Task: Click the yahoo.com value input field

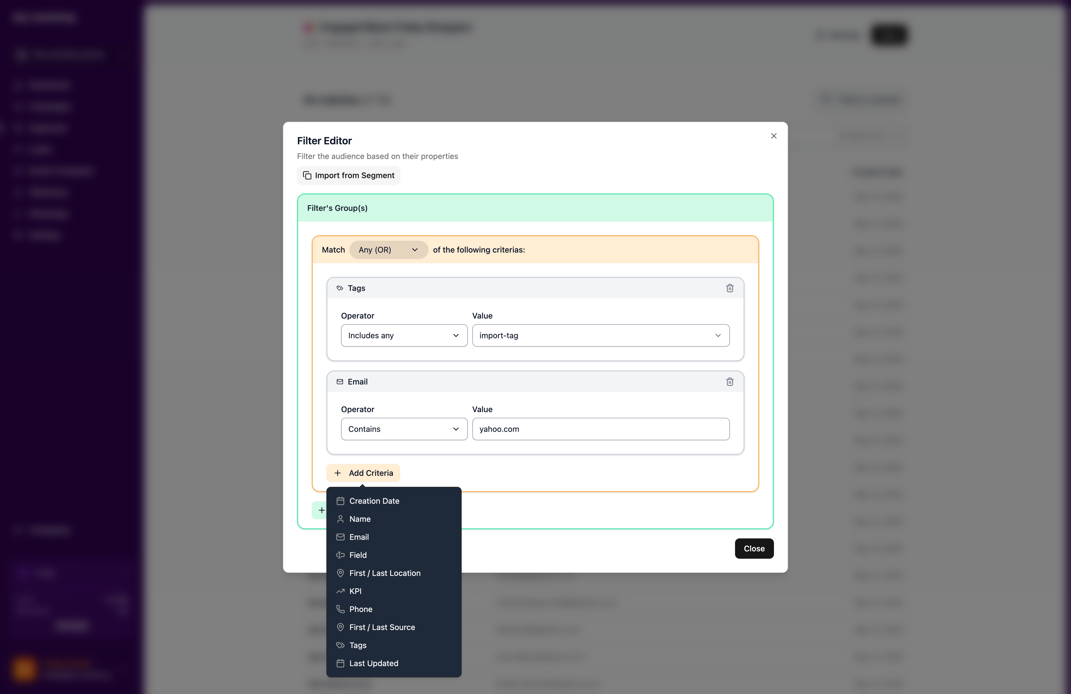Action: pos(601,429)
